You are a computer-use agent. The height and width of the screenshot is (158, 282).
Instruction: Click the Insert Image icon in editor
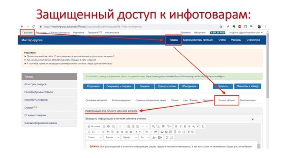pos(162,132)
